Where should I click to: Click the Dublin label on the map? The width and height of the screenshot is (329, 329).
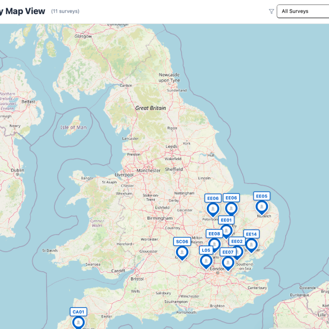[x=18, y=170]
